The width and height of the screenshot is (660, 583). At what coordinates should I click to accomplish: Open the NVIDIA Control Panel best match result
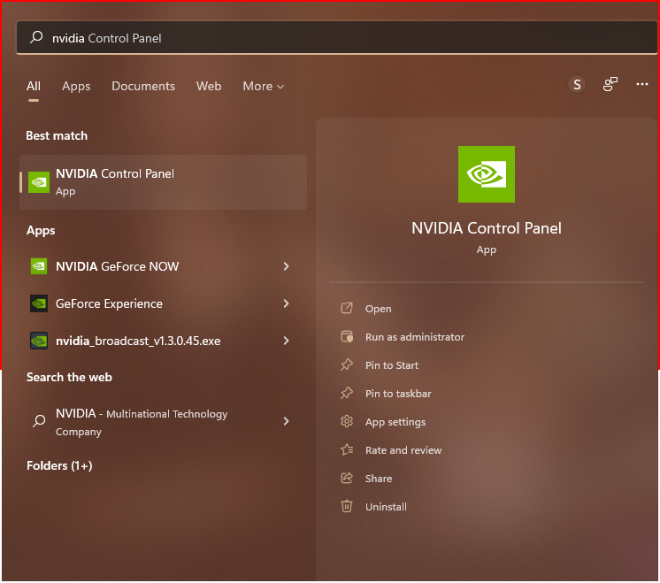[x=164, y=182]
